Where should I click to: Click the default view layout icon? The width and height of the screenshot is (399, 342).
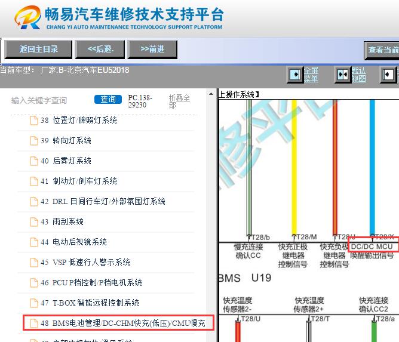click(x=343, y=75)
